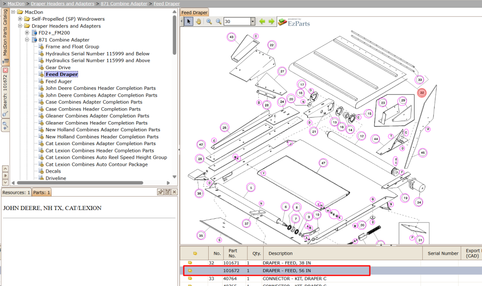
Task: Pin the Resources panel
Action: (x=161, y=192)
